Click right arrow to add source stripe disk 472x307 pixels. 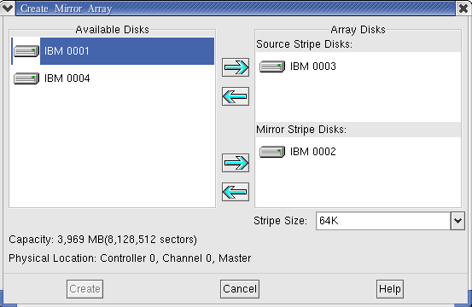[x=236, y=67]
